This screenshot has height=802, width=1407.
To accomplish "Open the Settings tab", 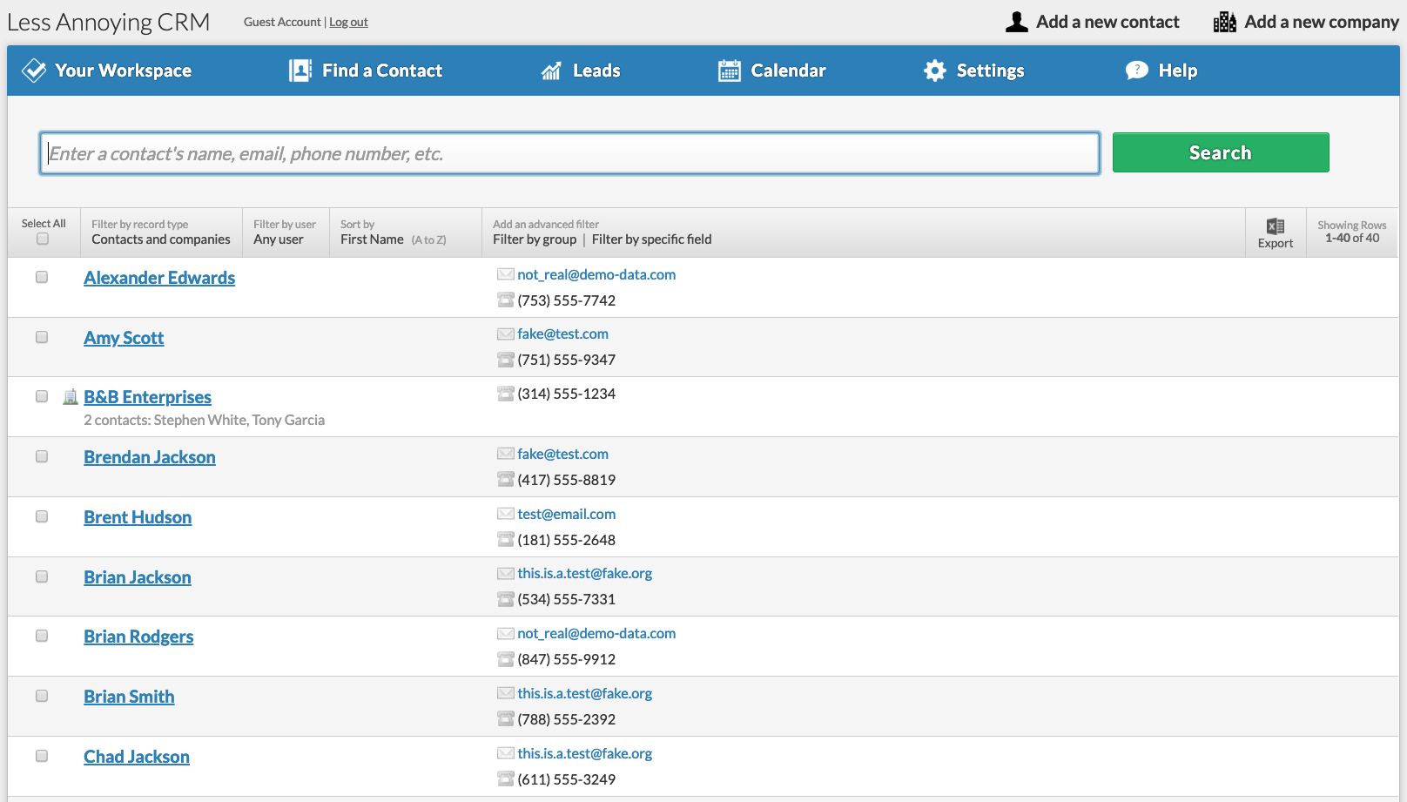I will tap(974, 71).
